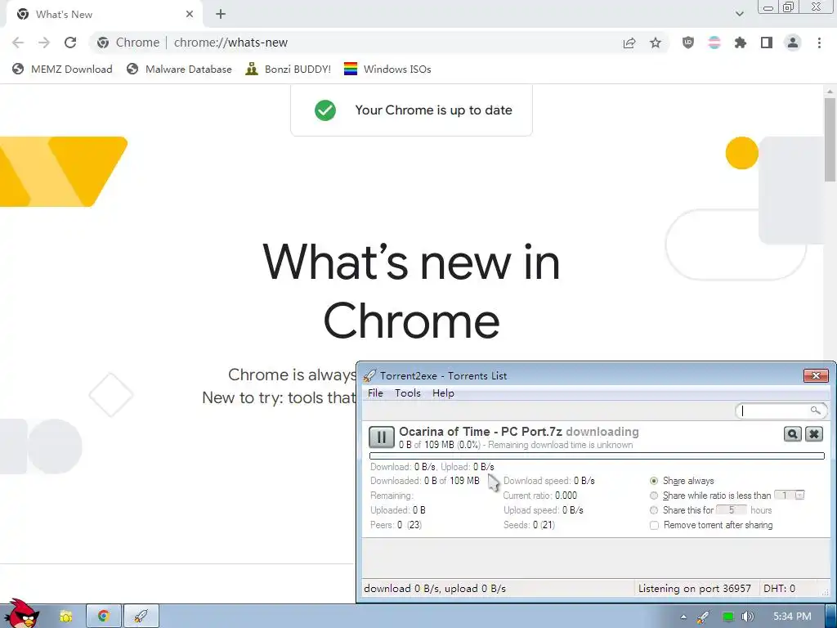The width and height of the screenshot is (837, 628).
Task: Expand the ratio limit dropdown
Action: click(x=799, y=496)
